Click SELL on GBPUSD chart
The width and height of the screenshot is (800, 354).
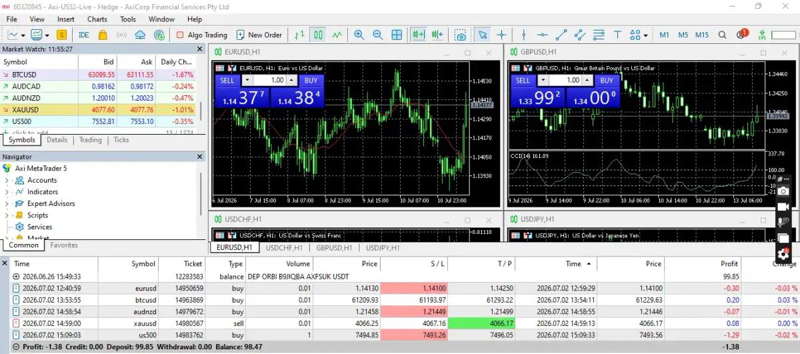pyautogui.click(x=523, y=80)
